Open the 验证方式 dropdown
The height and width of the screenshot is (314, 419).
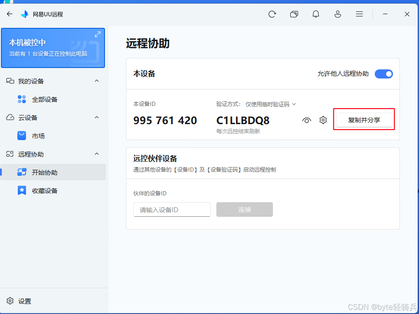click(x=270, y=104)
